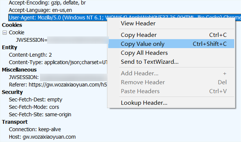Viewport: 241px width, 142px height.
Task: Choose Lookup Header menu item
Action: 144,103
